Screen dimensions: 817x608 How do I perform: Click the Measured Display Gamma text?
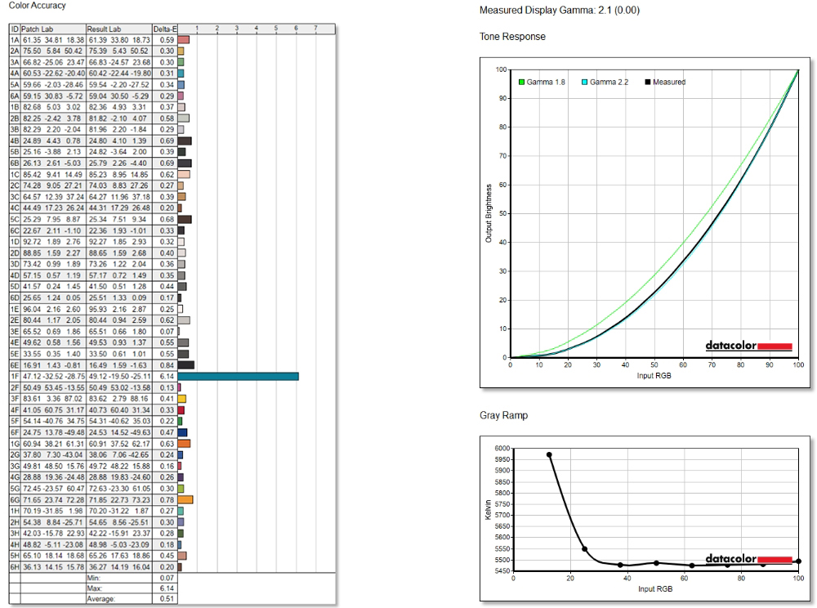[x=560, y=11]
